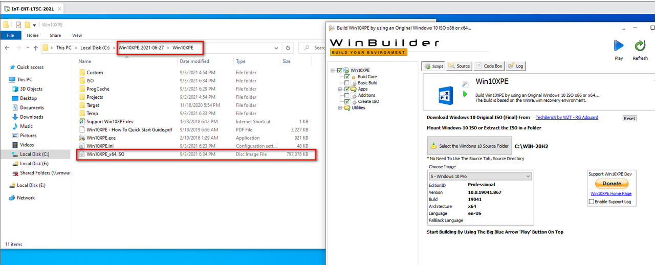
Task: Uncheck the Build Core script checkbox
Action: 347,76
